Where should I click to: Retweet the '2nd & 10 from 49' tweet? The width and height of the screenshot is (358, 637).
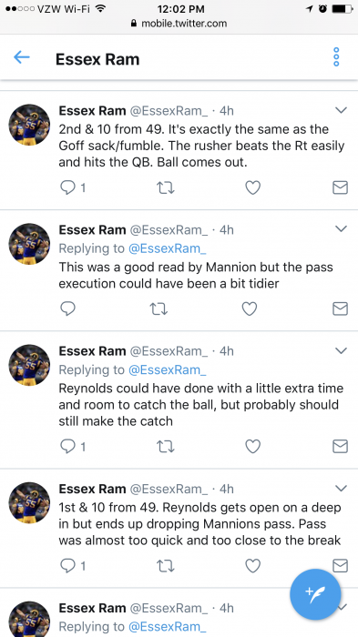click(x=166, y=187)
